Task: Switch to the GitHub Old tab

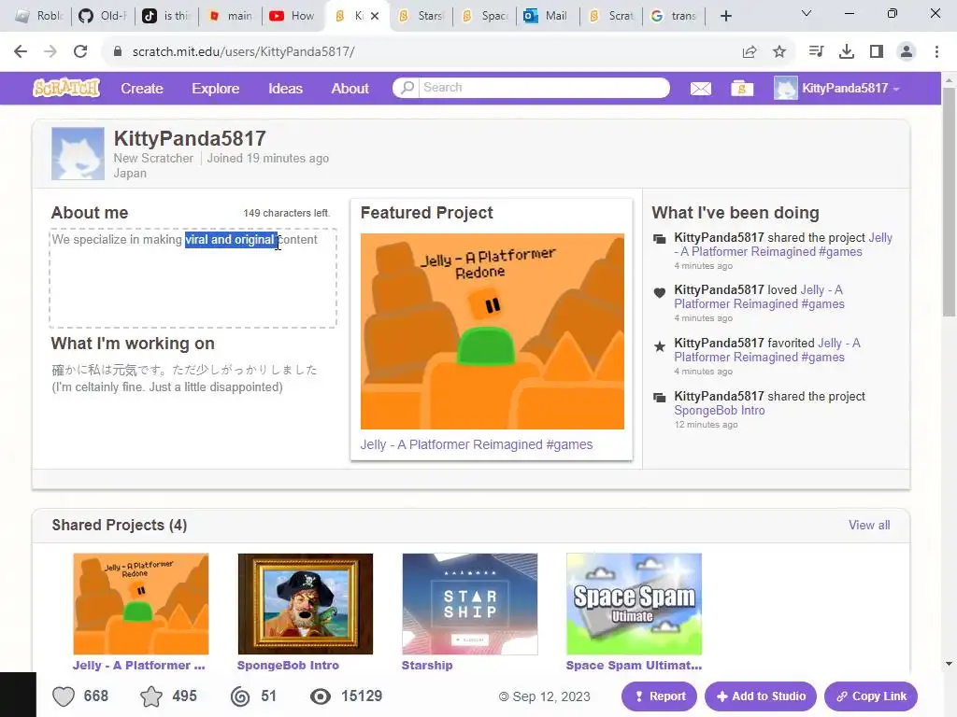Action: click(x=103, y=16)
